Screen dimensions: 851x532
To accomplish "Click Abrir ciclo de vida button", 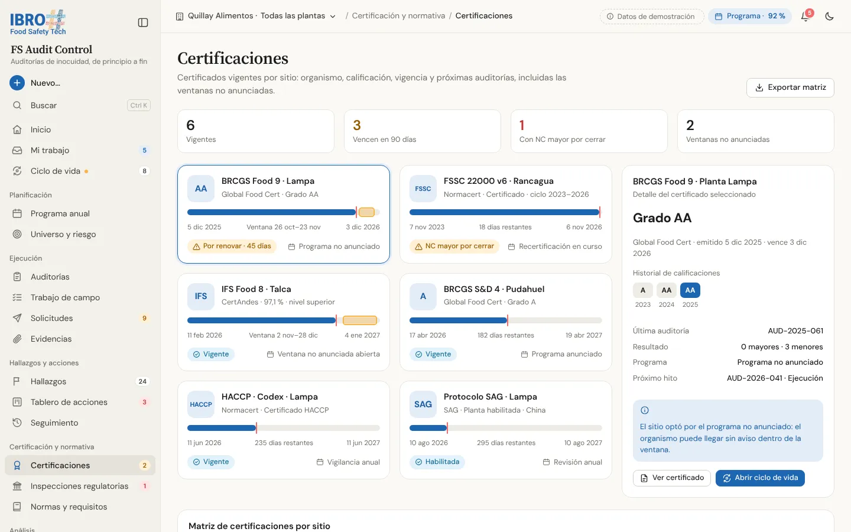I will pyautogui.click(x=760, y=478).
